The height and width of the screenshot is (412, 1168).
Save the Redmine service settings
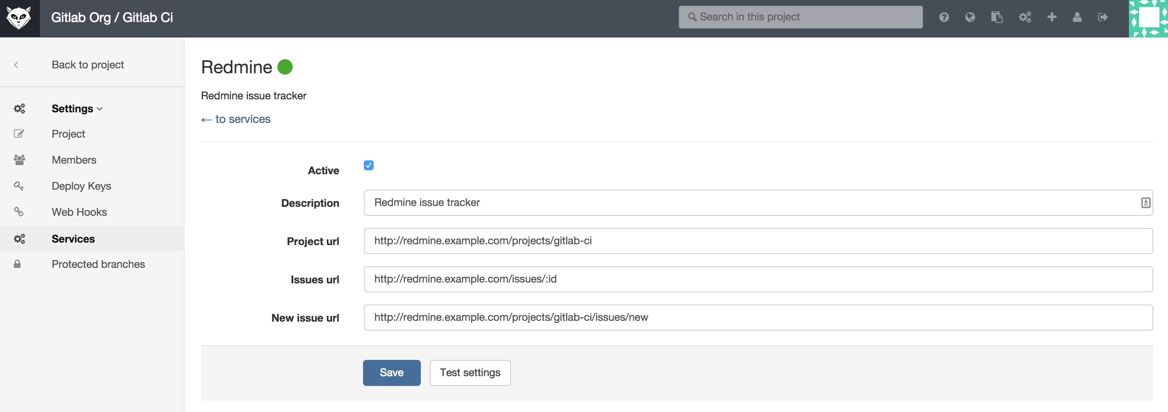pyautogui.click(x=391, y=373)
